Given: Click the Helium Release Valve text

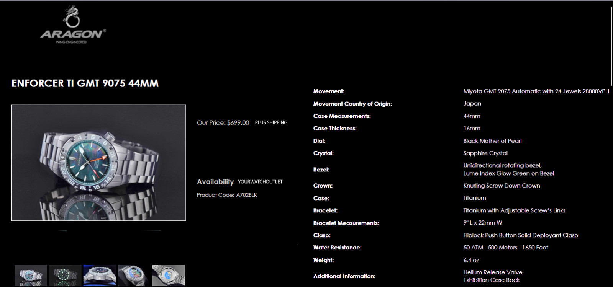Looking at the screenshot, I should (x=493, y=273).
